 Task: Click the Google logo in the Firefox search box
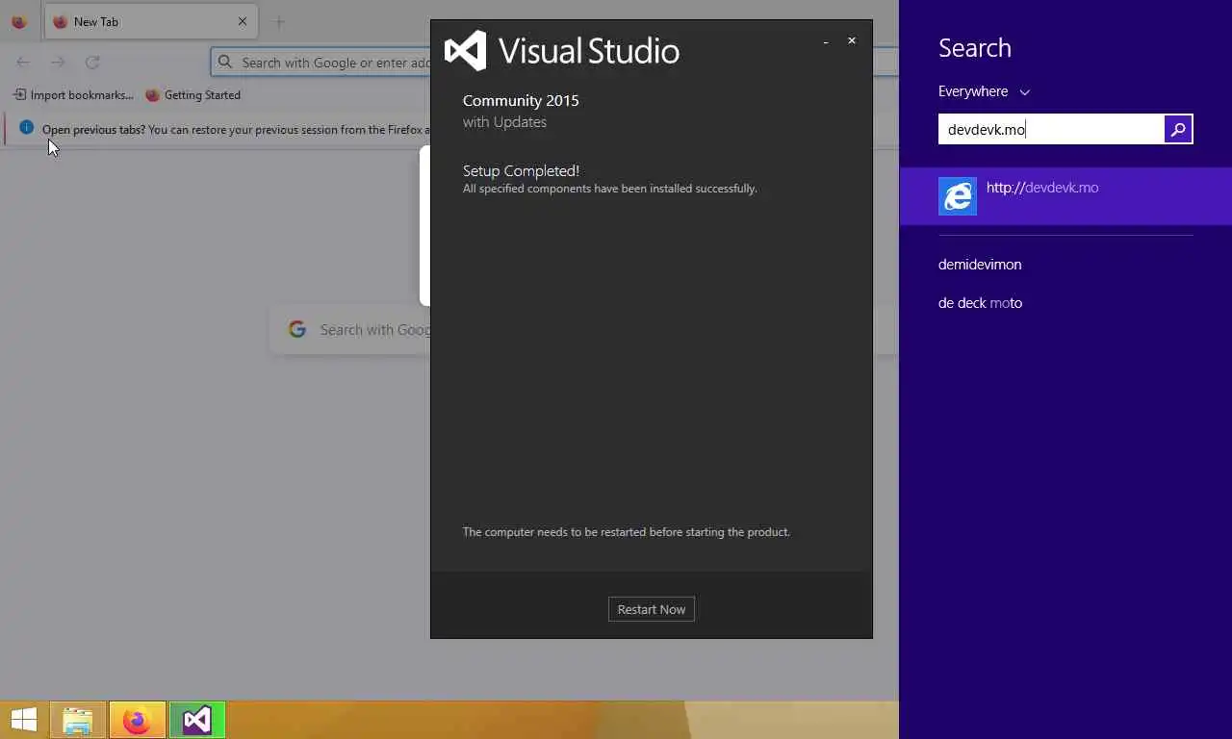(297, 330)
